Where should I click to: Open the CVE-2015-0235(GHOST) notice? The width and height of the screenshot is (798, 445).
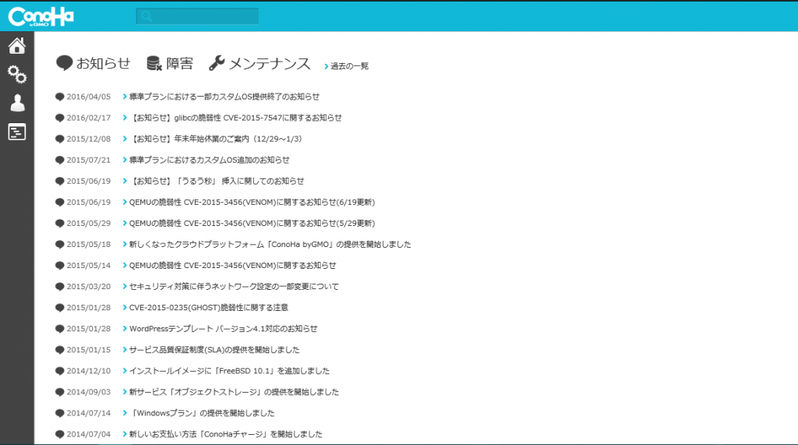(x=209, y=308)
